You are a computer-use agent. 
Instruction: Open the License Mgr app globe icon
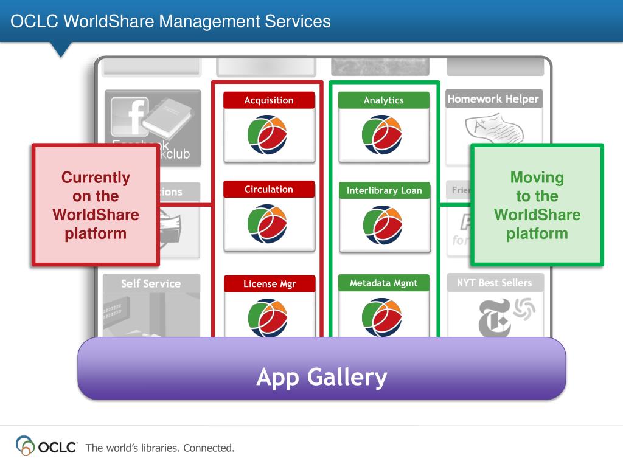268,317
